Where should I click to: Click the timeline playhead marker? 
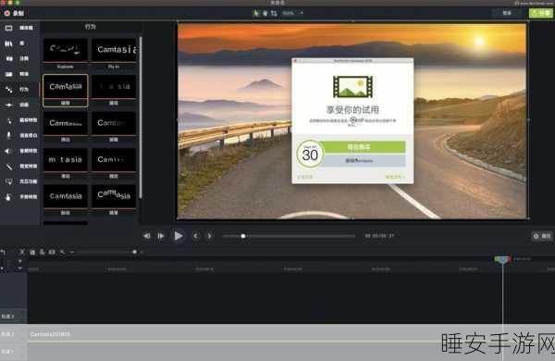click(502, 260)
